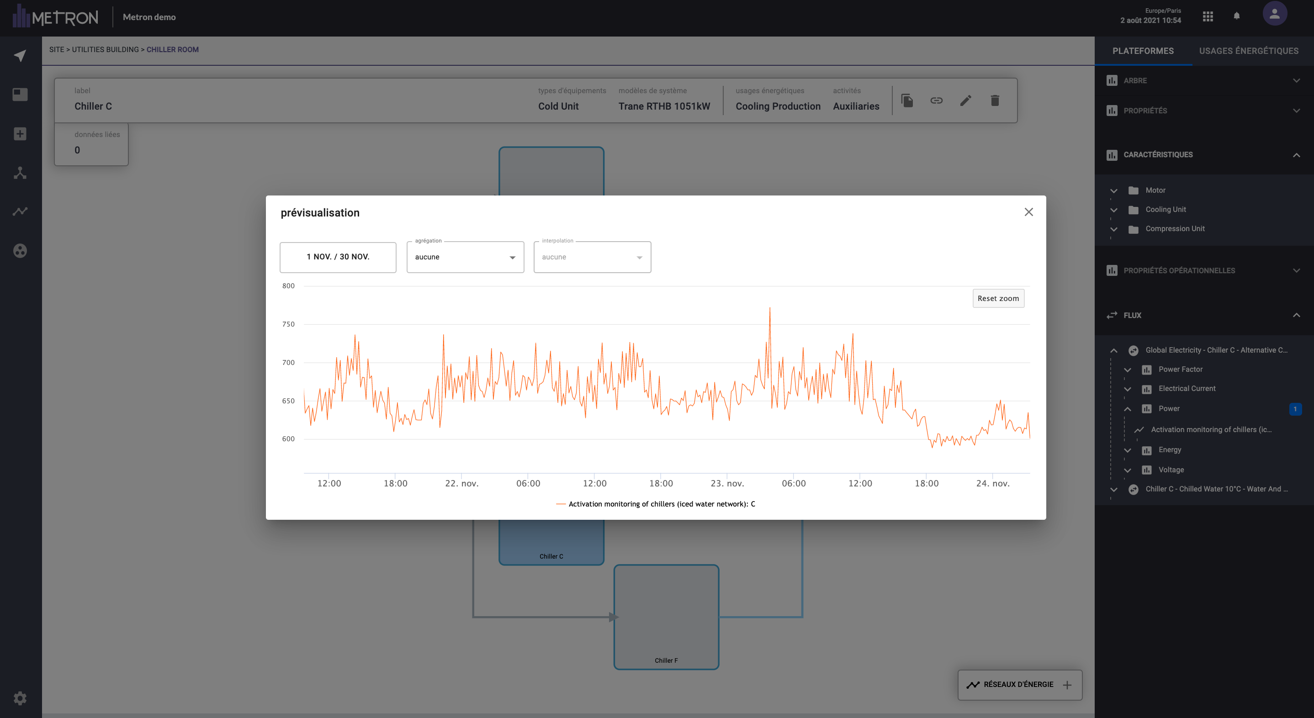The image size is (1314, 718).
Task: Click the link icon in header toolbar
Action: pos(936,100)
